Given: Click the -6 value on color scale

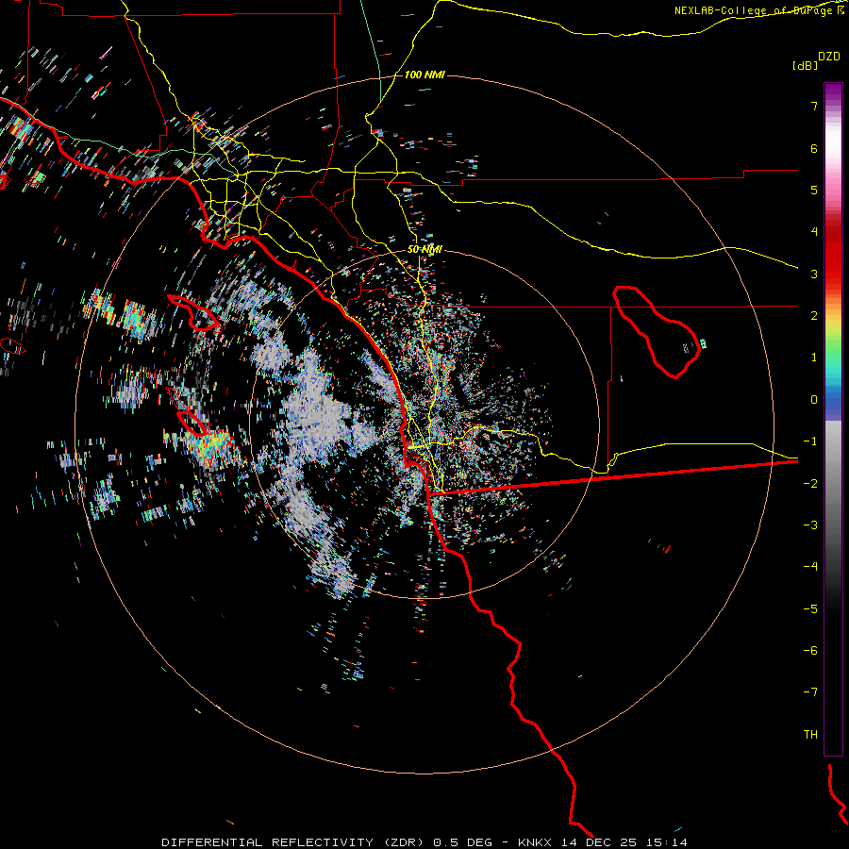Looking at the screenshot, I should click(810, 651).
